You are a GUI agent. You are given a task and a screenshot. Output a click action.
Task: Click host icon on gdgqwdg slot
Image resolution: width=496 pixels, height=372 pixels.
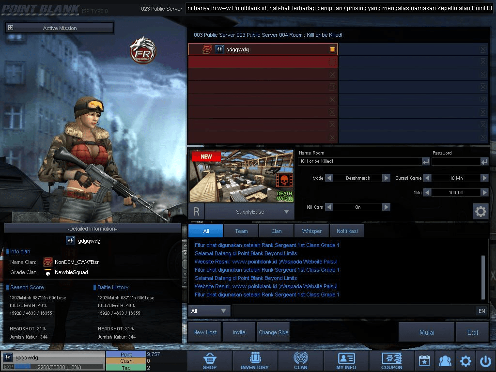(x=332, y=49)
